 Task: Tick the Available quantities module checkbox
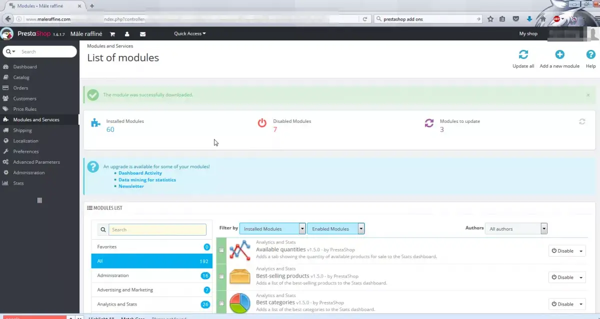221,251
